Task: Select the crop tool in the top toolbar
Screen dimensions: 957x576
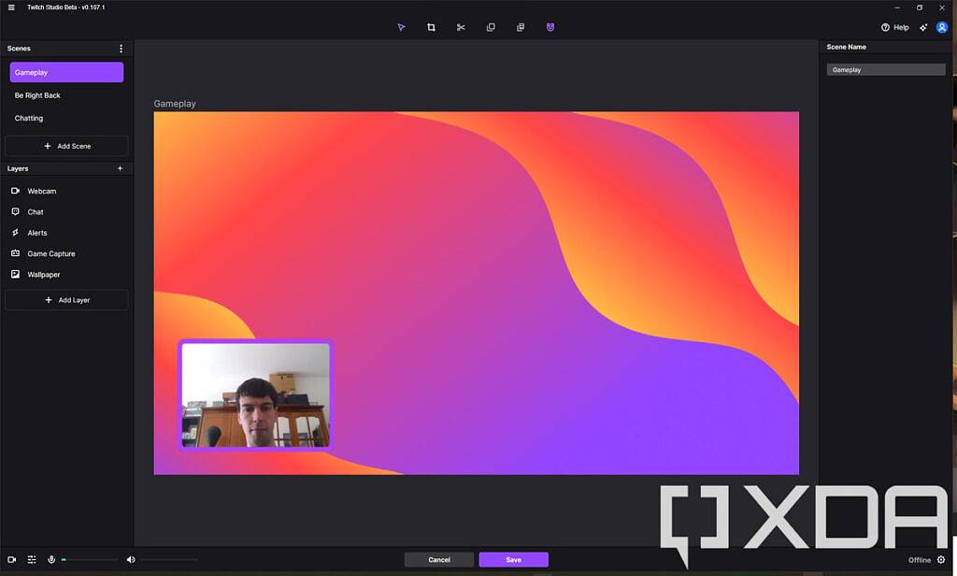Action: pyautogui.click(x=431, y=27)
